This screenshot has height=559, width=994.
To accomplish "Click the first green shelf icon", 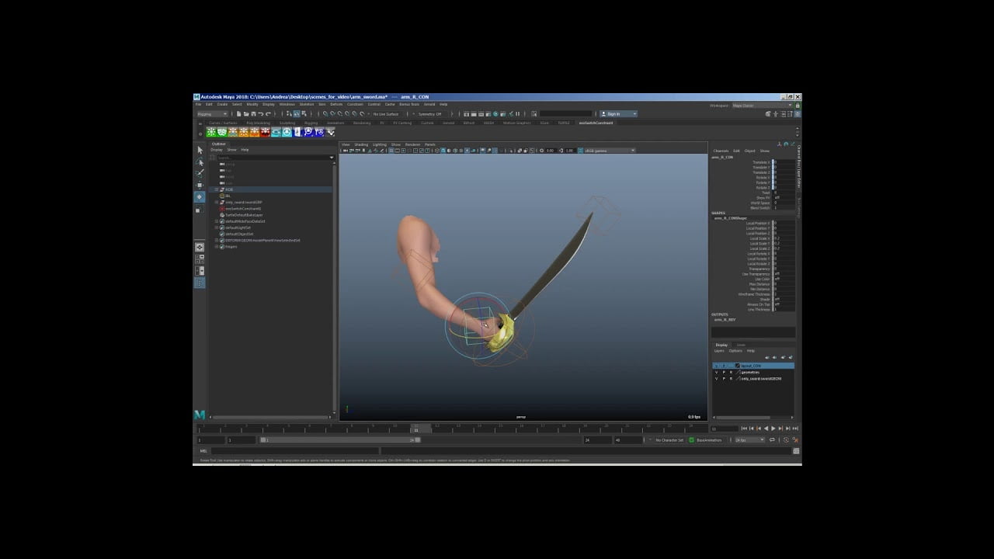I will tap(211, 132).
